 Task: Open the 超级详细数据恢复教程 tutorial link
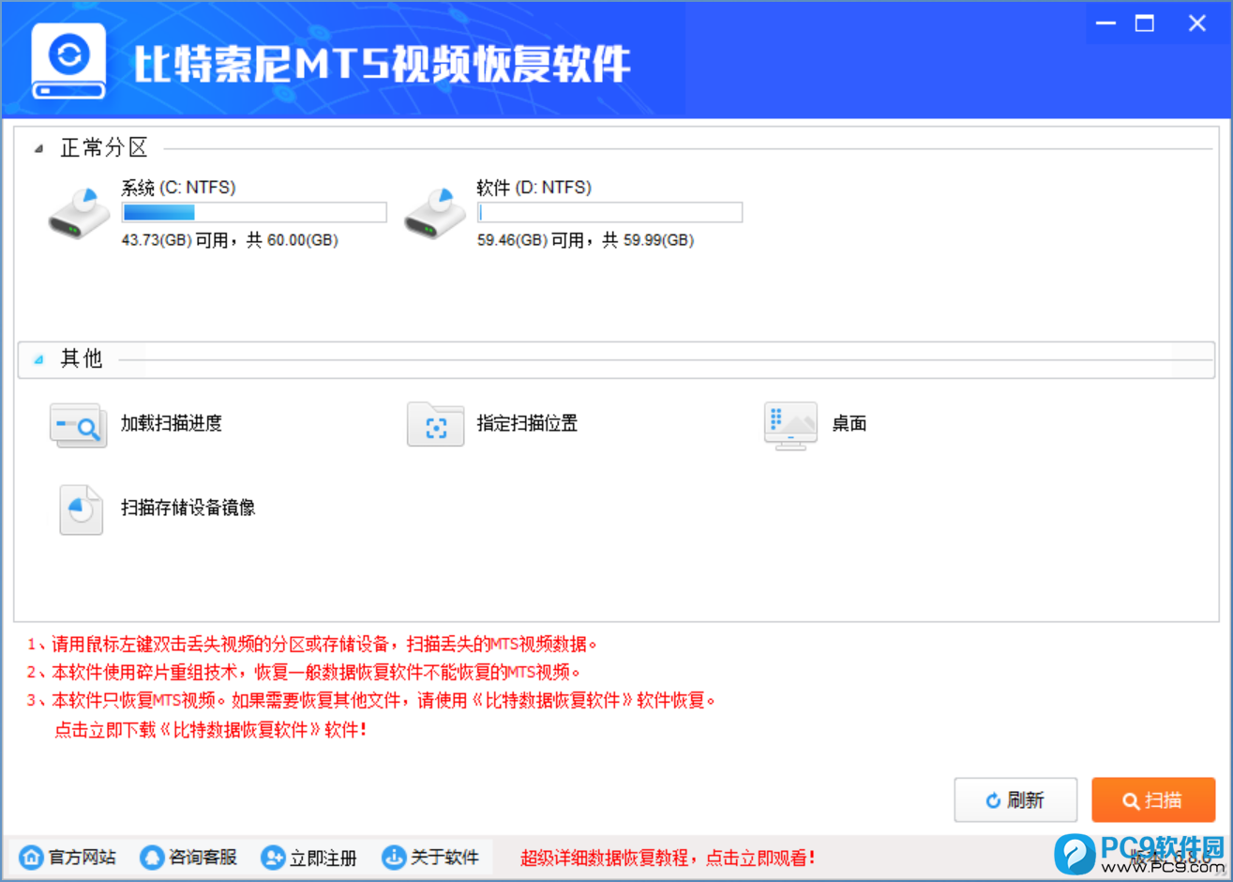pyautogui.click(x=668, y=858)
